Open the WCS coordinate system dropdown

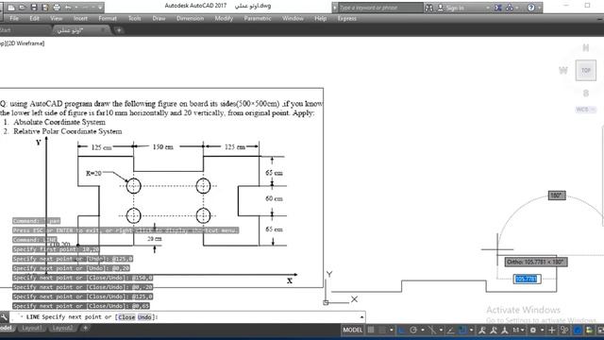[x=585, y=110]
